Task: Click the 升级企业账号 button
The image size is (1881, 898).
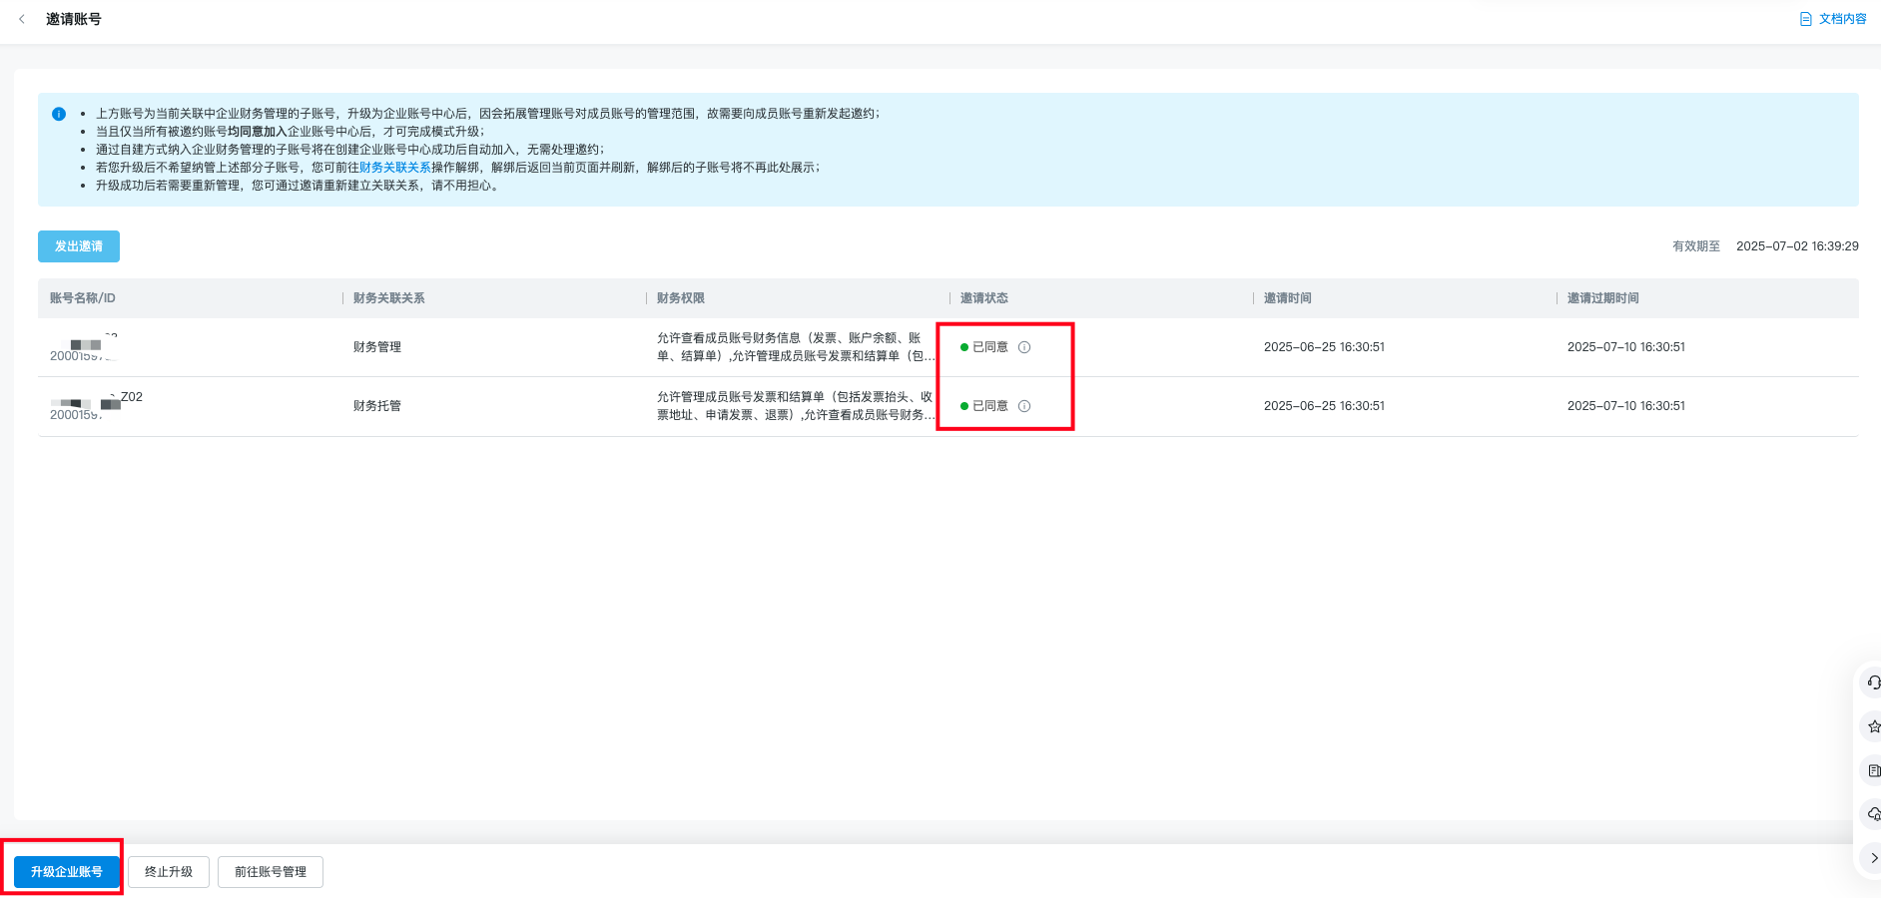Action: [67, 871]
